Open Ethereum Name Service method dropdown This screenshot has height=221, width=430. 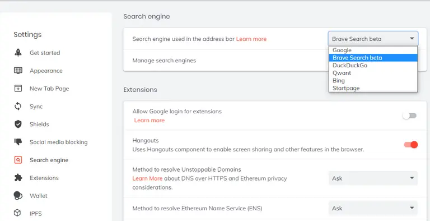[373, 208]
